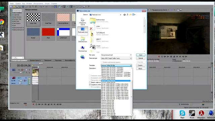
Task: Expand the File name dropdown
Action: tap(131, 55)
